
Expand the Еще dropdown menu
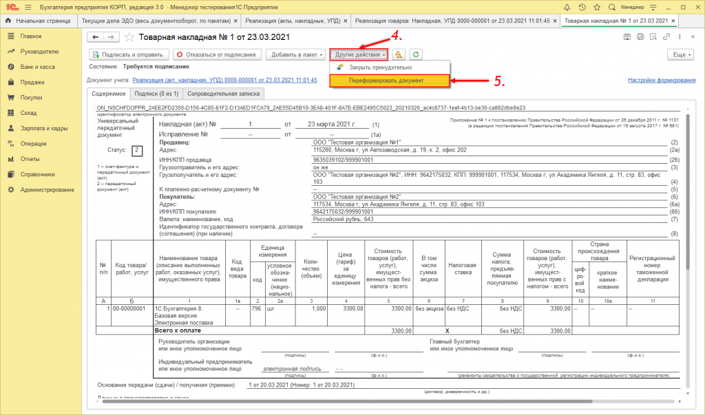coord(681,54)
